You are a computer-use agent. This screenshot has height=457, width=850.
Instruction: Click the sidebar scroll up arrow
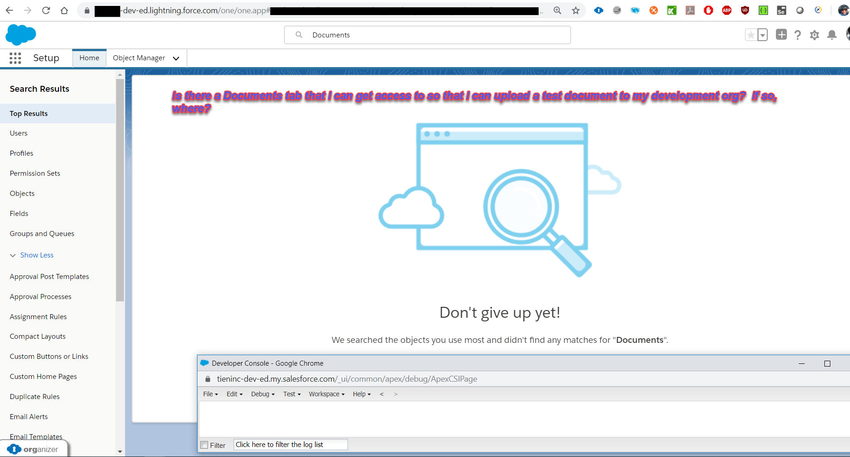(120, 74)
